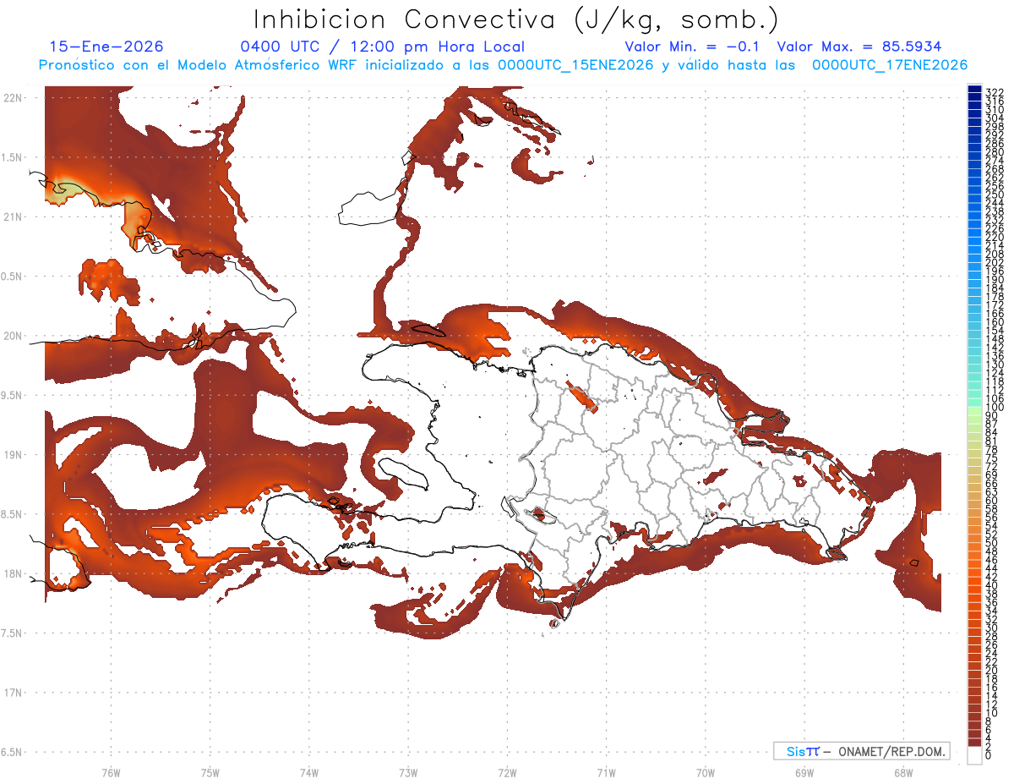Click the '76W' longitude label
The width and height of the screenshot is (1014, 784).
[x=111, y=773]
